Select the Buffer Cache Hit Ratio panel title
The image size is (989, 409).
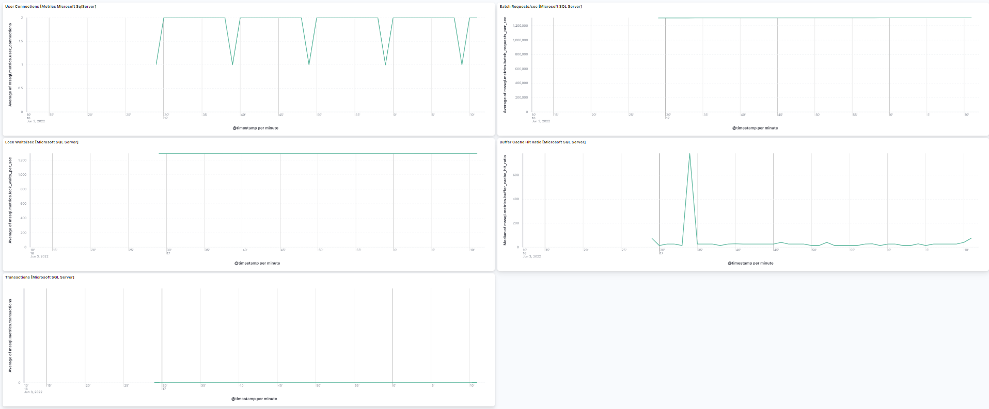tap(542, 142)
